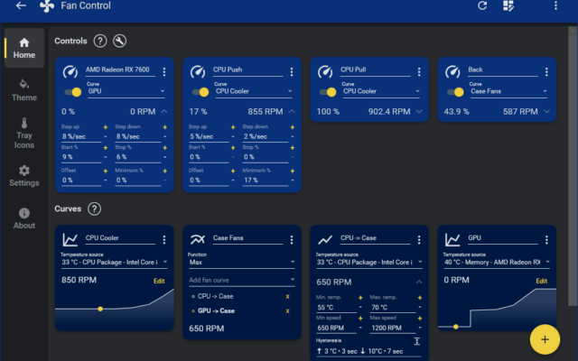Open GPU curve three-dot menu
Viewport: 578px width, 361px height.
(546, 240)
